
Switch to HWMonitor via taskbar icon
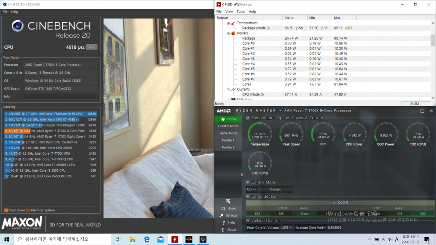[175, 239]
